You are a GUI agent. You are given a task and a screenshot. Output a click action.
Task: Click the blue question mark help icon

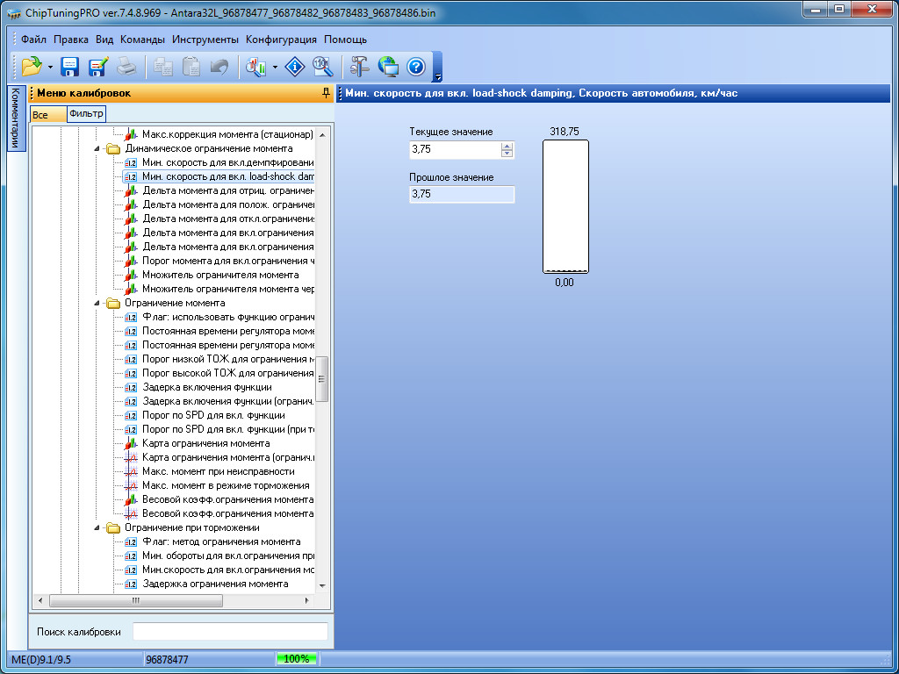point(416,67)
